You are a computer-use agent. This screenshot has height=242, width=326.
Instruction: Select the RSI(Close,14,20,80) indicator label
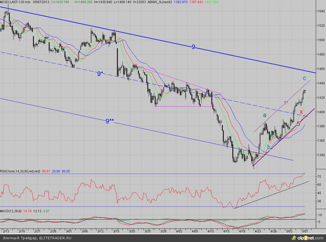[20, 171]
